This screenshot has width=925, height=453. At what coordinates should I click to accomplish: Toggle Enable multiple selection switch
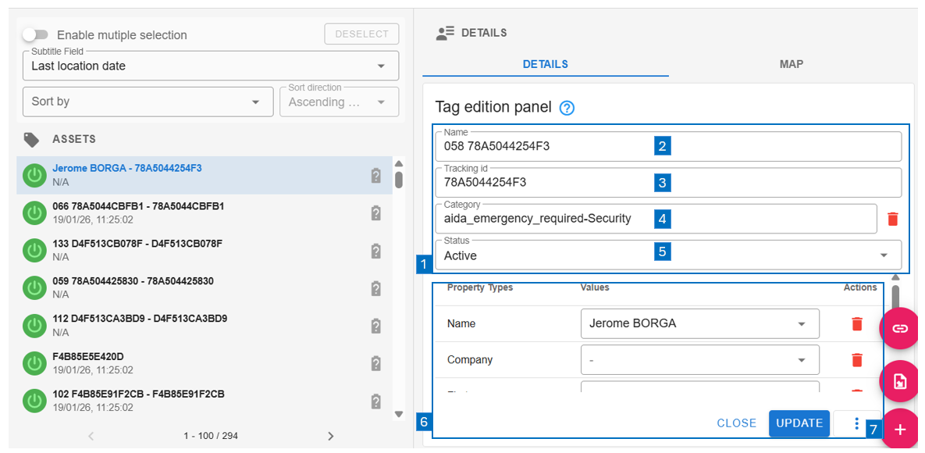tap(35, 35)
